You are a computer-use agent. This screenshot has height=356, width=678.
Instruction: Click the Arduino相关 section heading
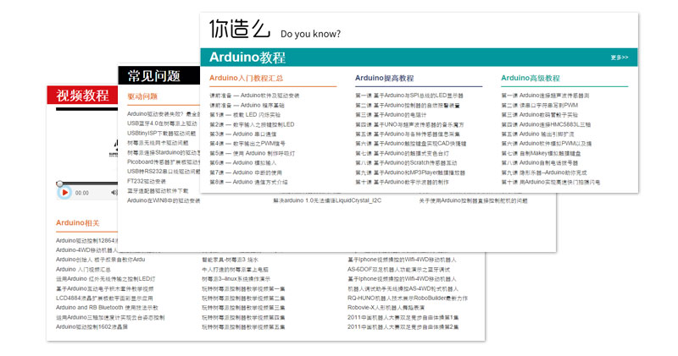tap(77, 223)
